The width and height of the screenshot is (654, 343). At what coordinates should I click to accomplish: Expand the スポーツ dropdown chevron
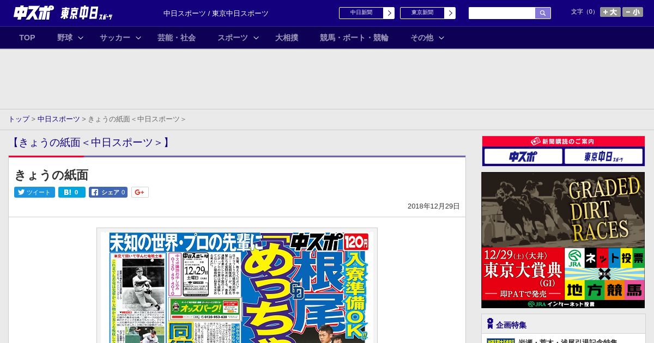(x=256, y=38)
